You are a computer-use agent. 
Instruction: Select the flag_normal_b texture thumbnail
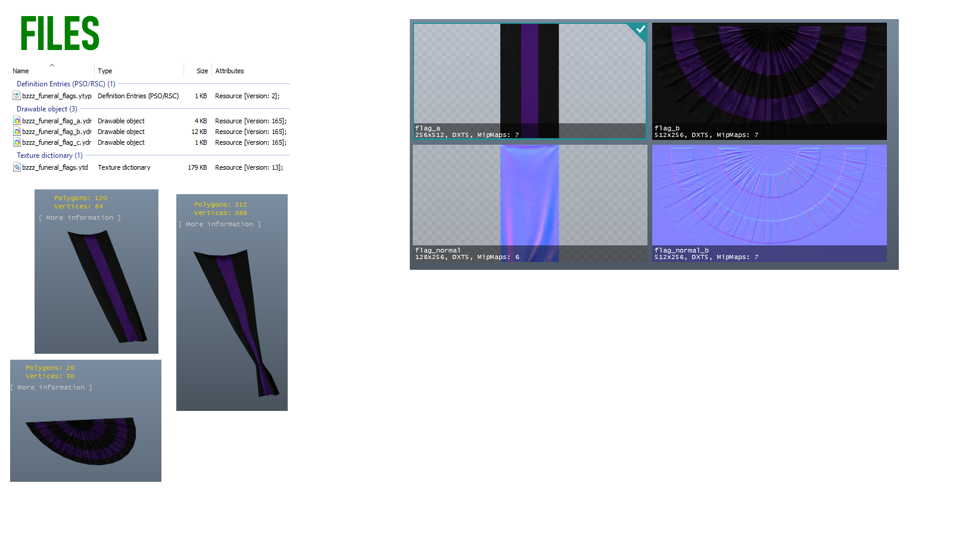pyautogui.click(x=770, y=203)
